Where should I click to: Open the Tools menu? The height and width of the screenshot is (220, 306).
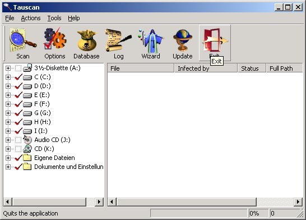pyautogui.click(x=54, y=18)
